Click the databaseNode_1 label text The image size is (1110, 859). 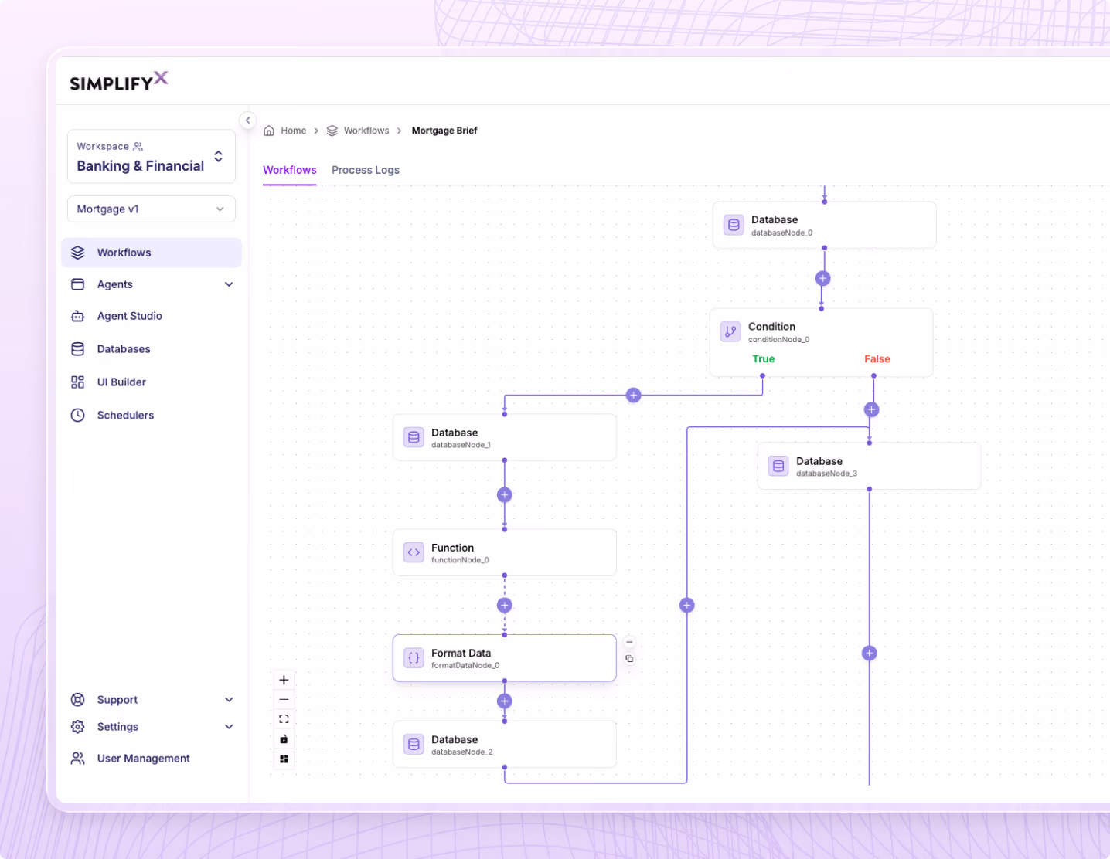[461, 445]
